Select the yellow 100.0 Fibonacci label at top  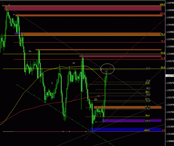(162, 4)
